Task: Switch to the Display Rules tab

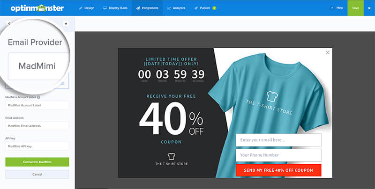Action: point(115,8)
